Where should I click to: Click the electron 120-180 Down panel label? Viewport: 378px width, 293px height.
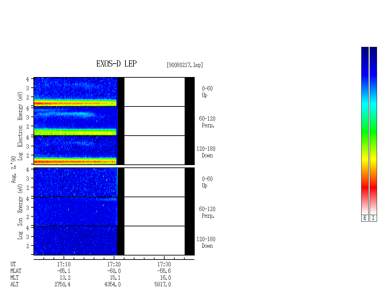[206, 152]
